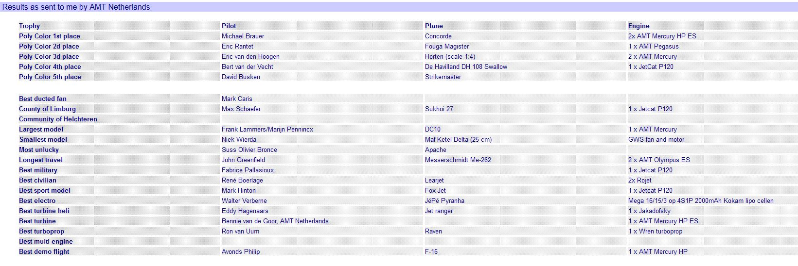
Task: Click 'Community of Helchteren' trophy cell
Action: (x=58, y=119)
